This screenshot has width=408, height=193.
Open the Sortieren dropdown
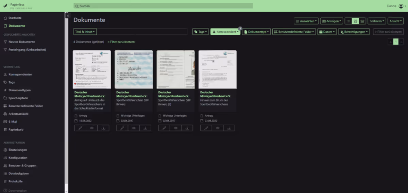point(377,21)
